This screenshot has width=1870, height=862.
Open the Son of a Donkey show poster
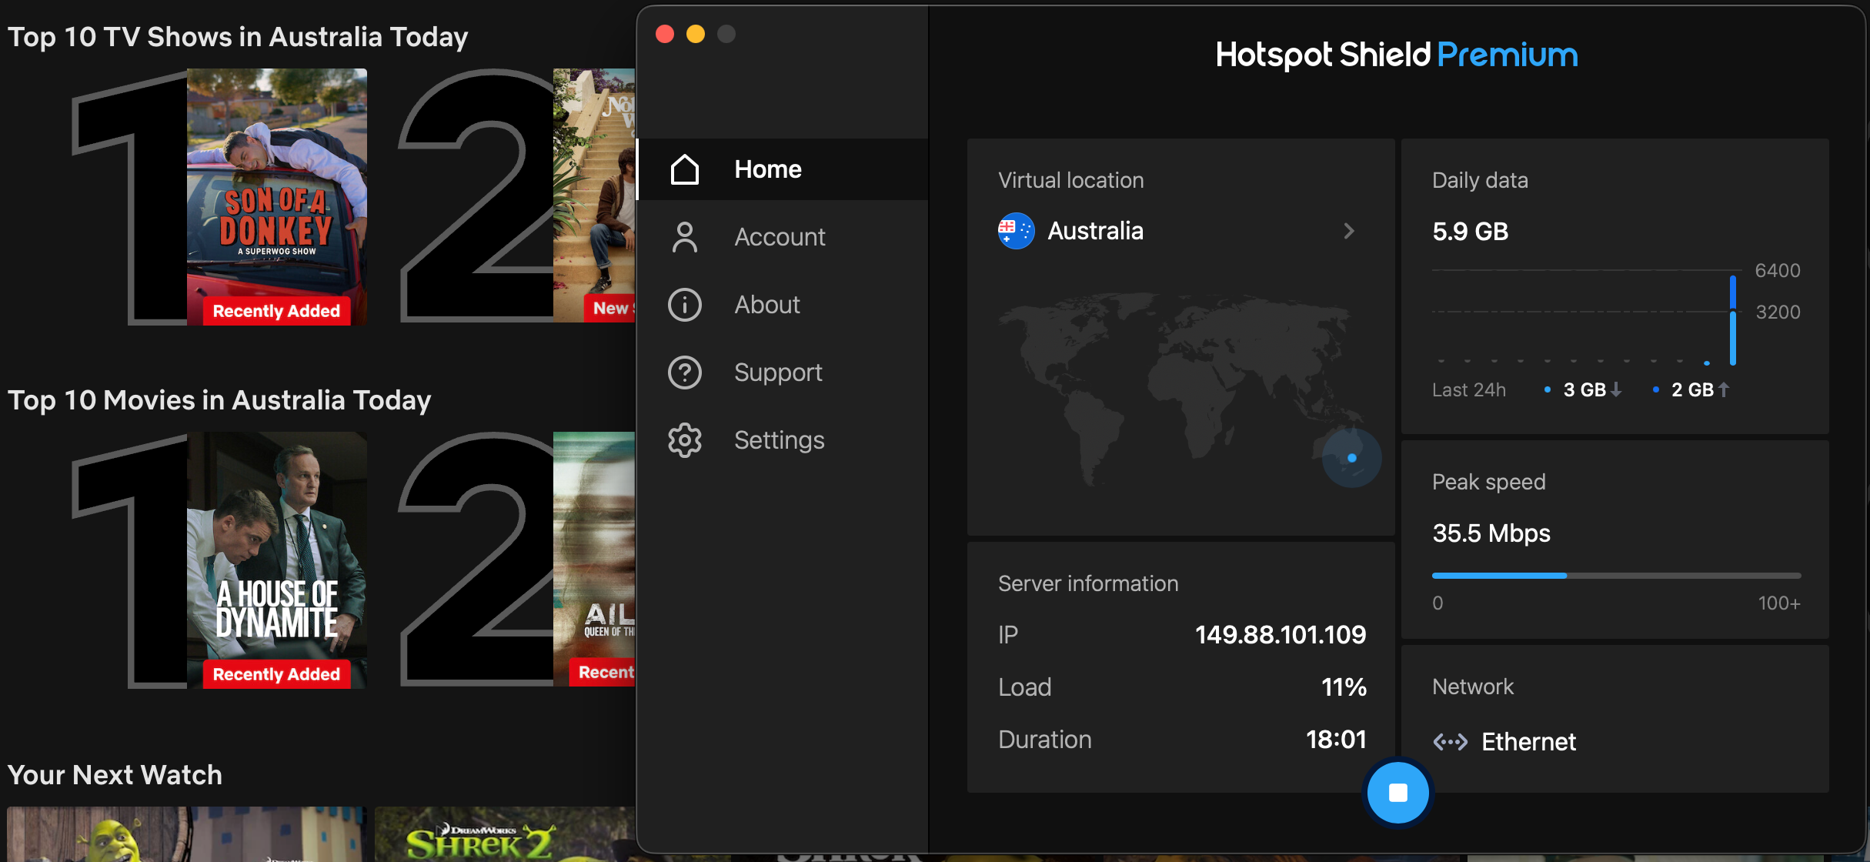click(x=276, y=196)
